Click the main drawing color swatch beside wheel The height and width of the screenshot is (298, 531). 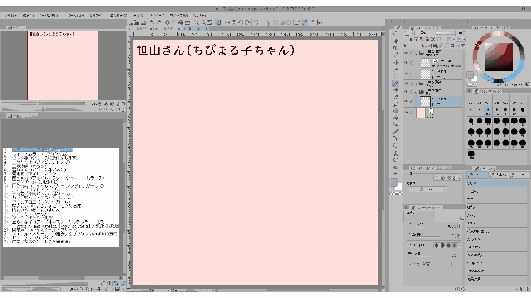click(x=470, y=75)
